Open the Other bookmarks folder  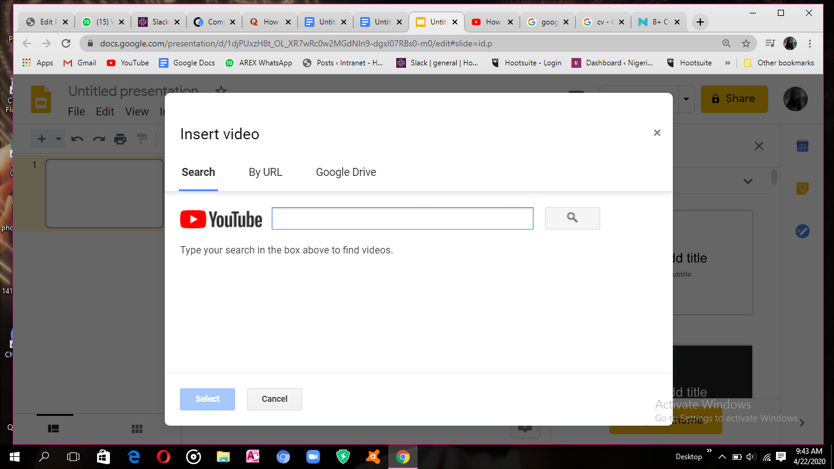pos(779,63)
